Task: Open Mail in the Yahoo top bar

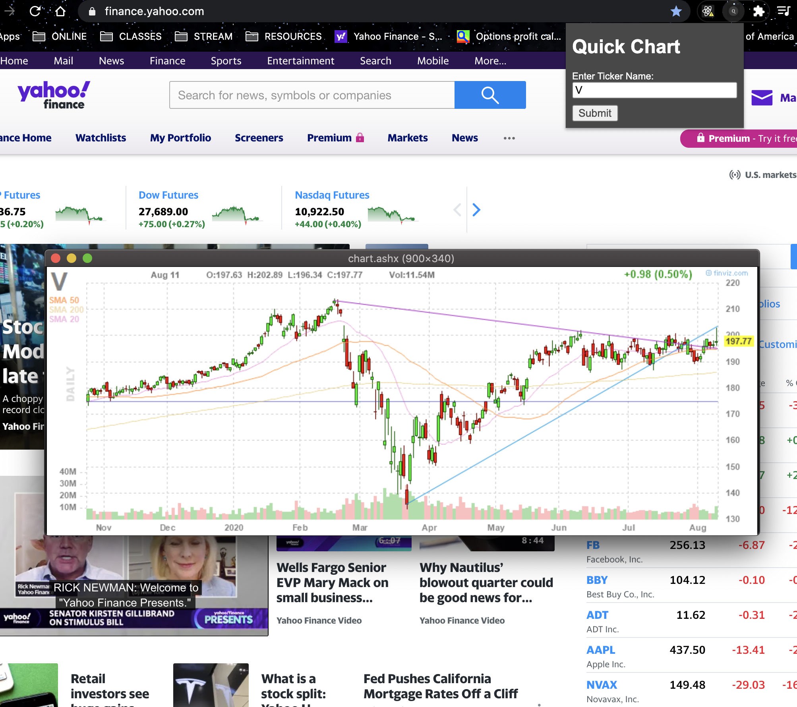Action: (64, 61)
